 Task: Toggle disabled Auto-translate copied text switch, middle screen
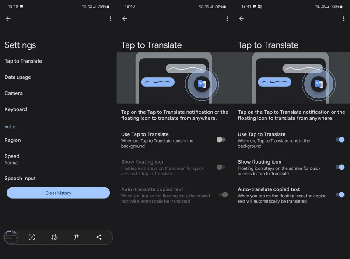pos(223,195)
